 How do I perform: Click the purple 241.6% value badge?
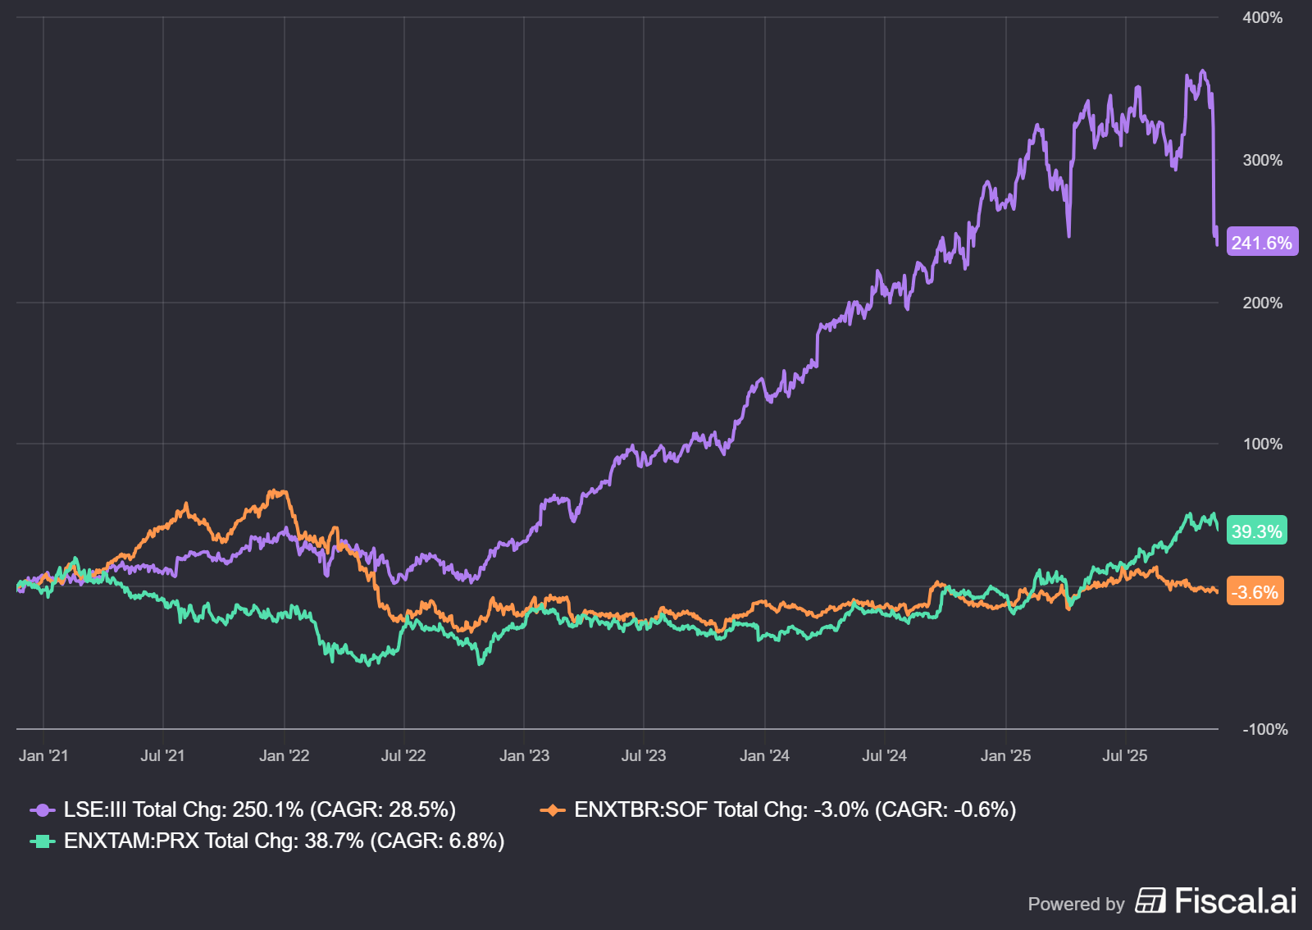pyautogui.click(x=1261, y=243)
